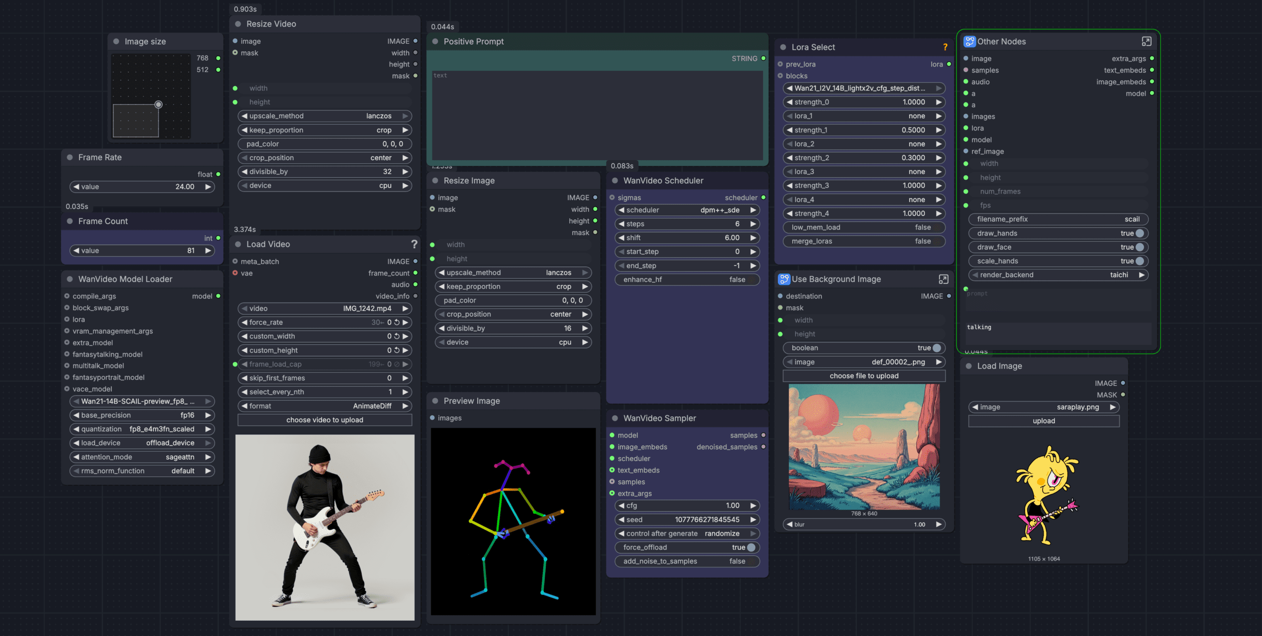
Task: Click the Lora Select help question mark
Action: tap(945, 47)
